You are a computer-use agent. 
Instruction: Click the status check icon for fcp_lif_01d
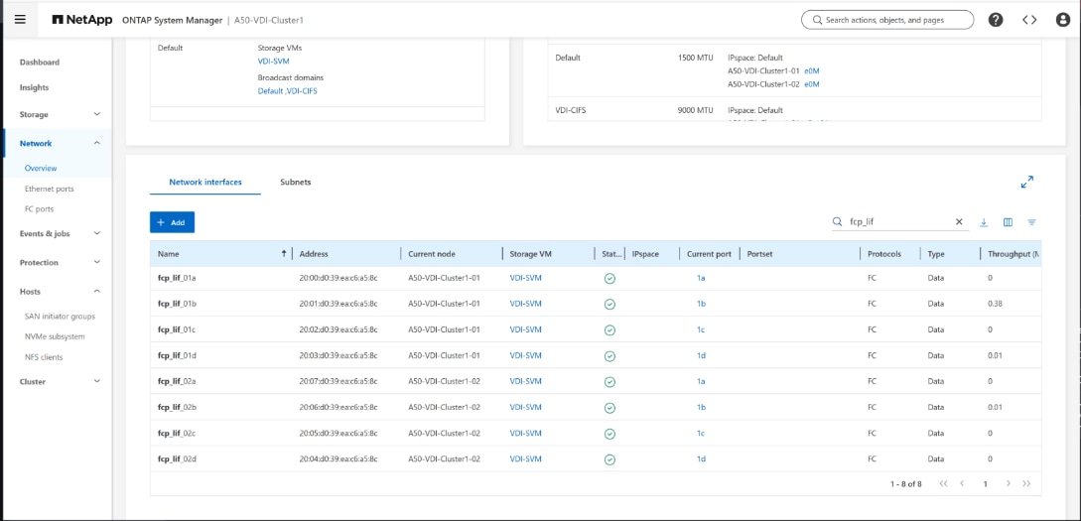[609, 356]
